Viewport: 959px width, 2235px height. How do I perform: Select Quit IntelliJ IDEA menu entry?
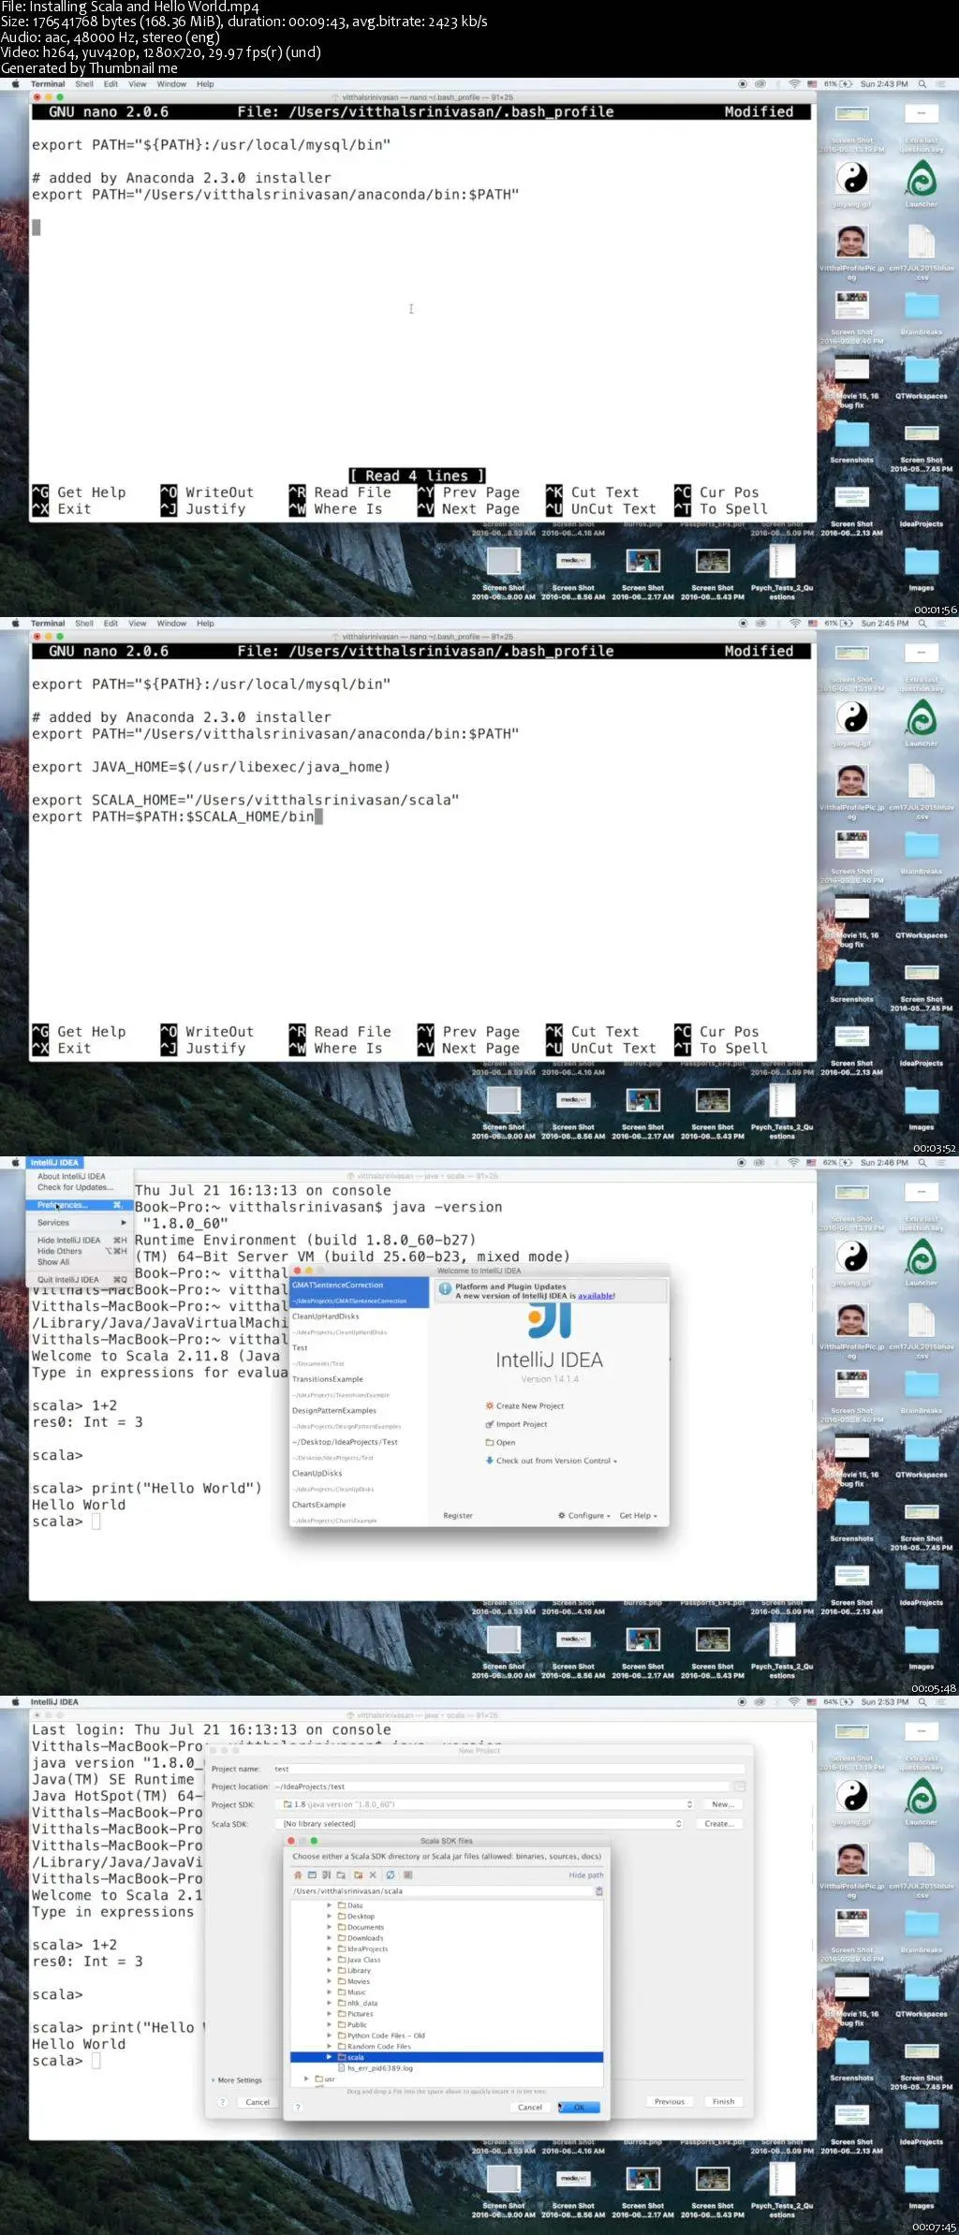[79, 1279]
